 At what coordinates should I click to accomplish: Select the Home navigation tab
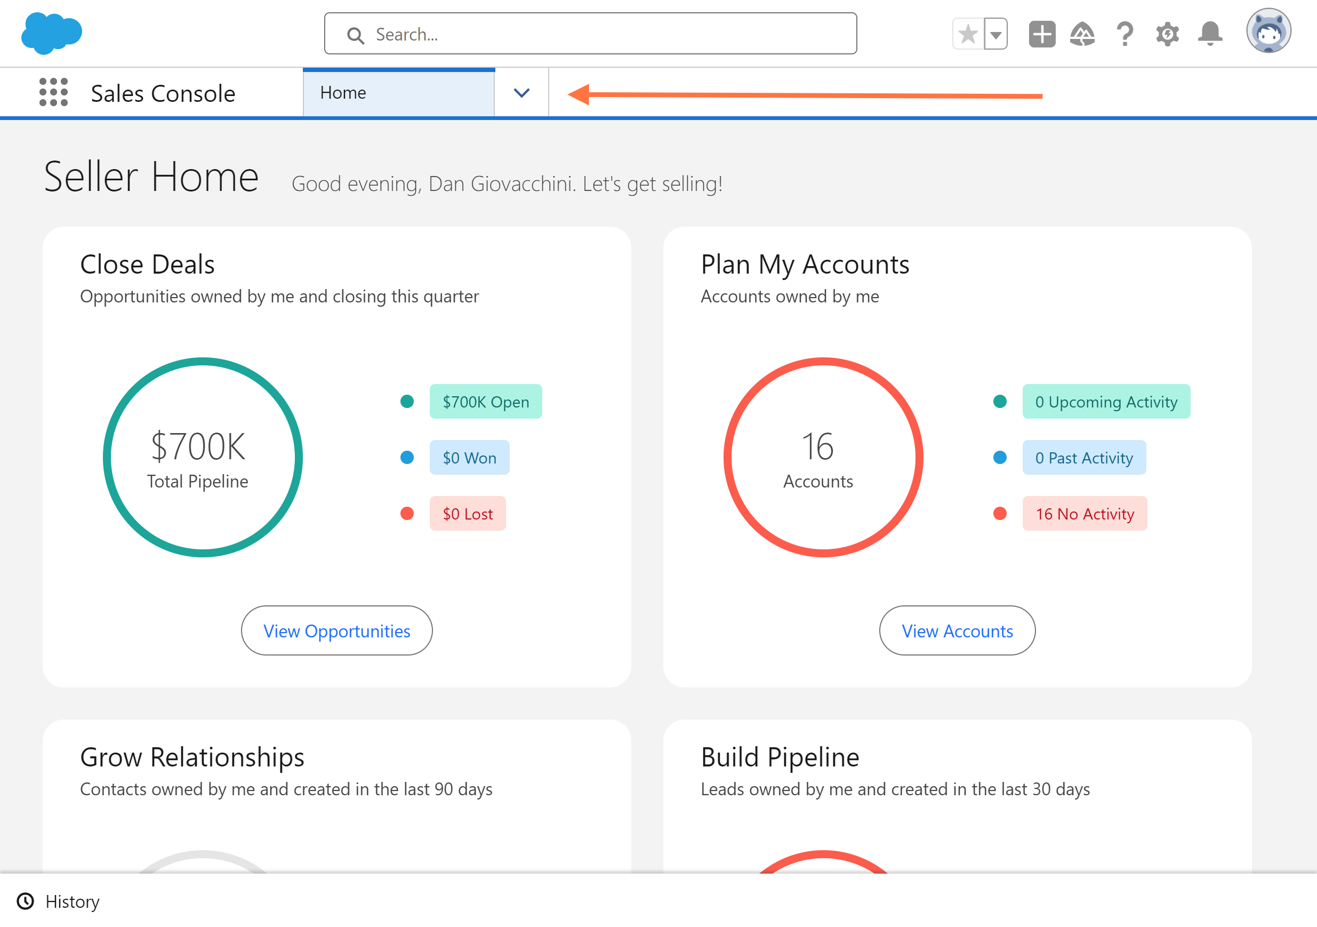399,93
